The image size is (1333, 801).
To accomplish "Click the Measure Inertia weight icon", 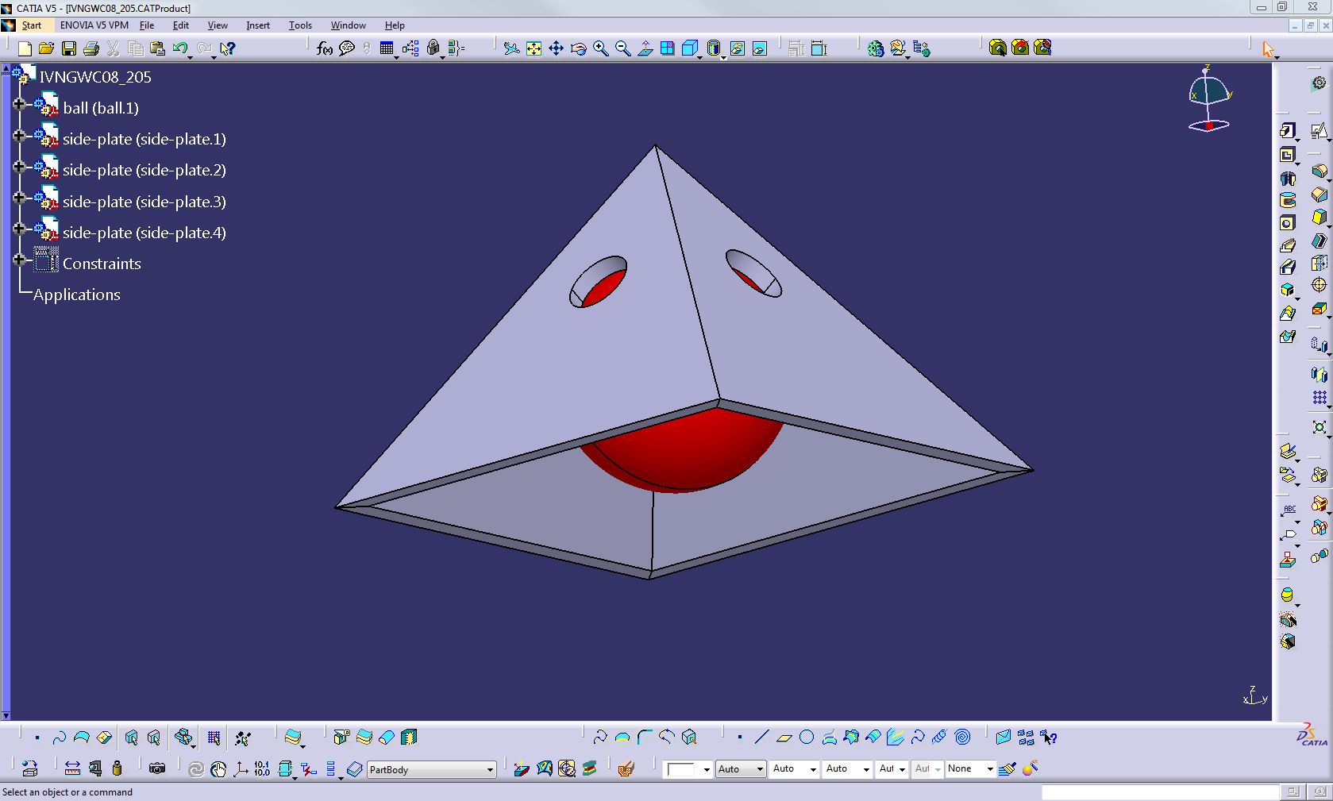I will point(118,768).
